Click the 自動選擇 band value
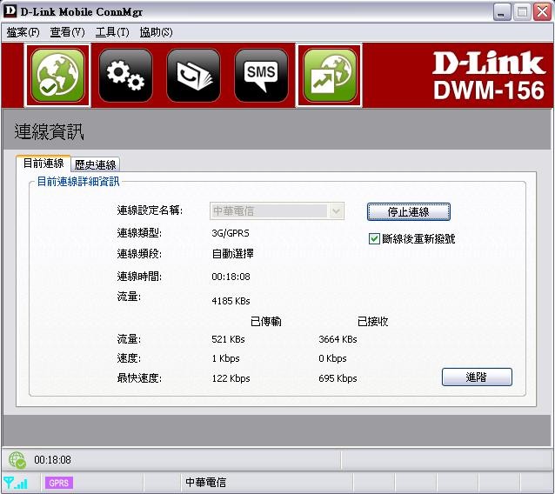The width and height of the screenshot is (555, 494). pos(232,254)
